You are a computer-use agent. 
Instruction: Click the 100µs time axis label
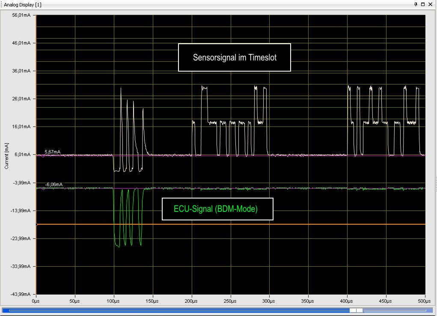(x=113, y=301)
